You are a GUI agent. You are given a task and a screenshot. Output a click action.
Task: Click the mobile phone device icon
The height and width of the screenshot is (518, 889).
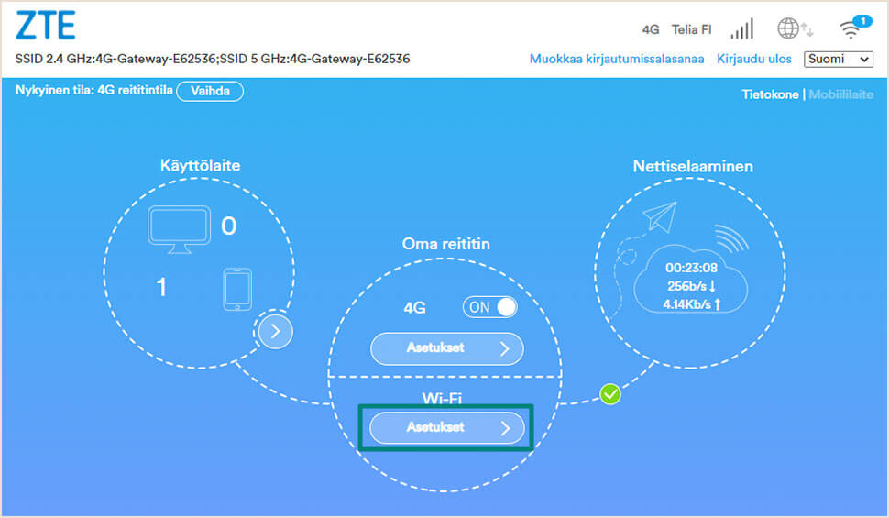click(237, 289)
